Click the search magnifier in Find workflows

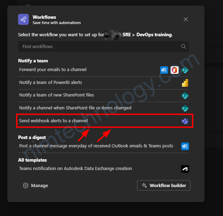[184, 46]
